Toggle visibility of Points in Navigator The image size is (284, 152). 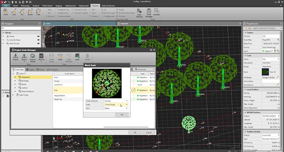click(x=38, y=36)
